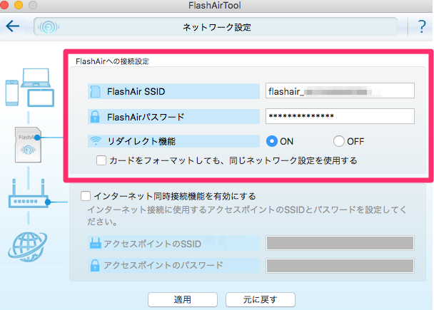The image size is (434, 310).
Task: Click the FlashAirパスワード input field
Action: coord(340,116)
